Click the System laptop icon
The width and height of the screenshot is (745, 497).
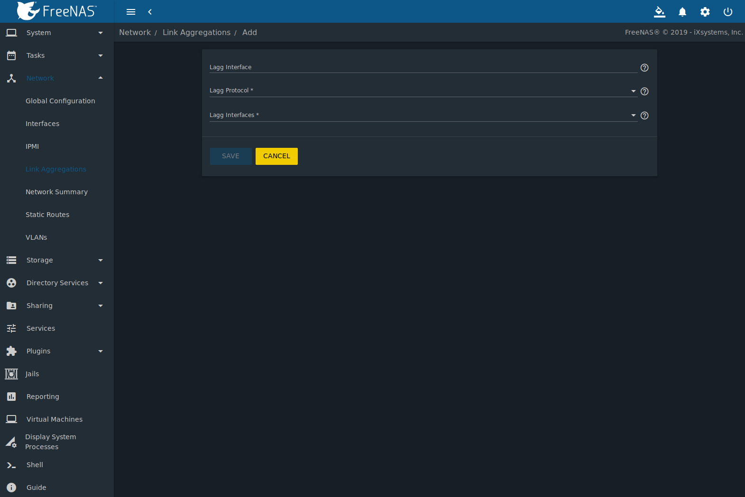click(11, 33)
